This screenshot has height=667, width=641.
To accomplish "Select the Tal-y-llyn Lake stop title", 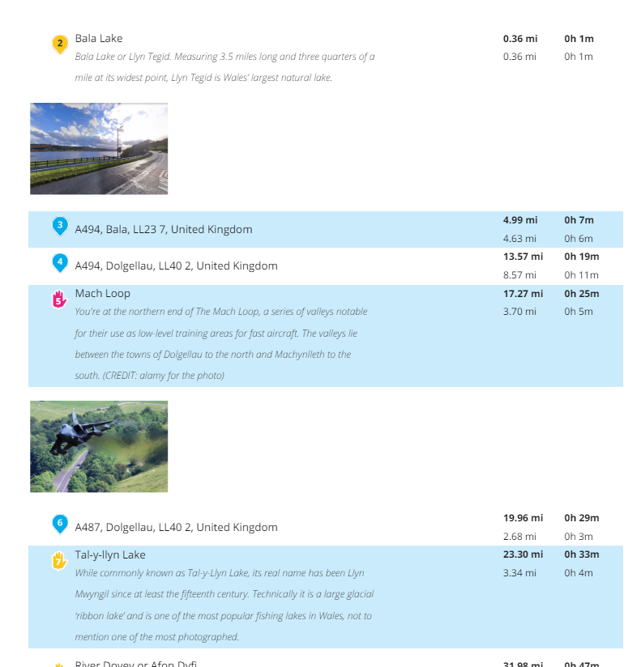I will [110, 554].
